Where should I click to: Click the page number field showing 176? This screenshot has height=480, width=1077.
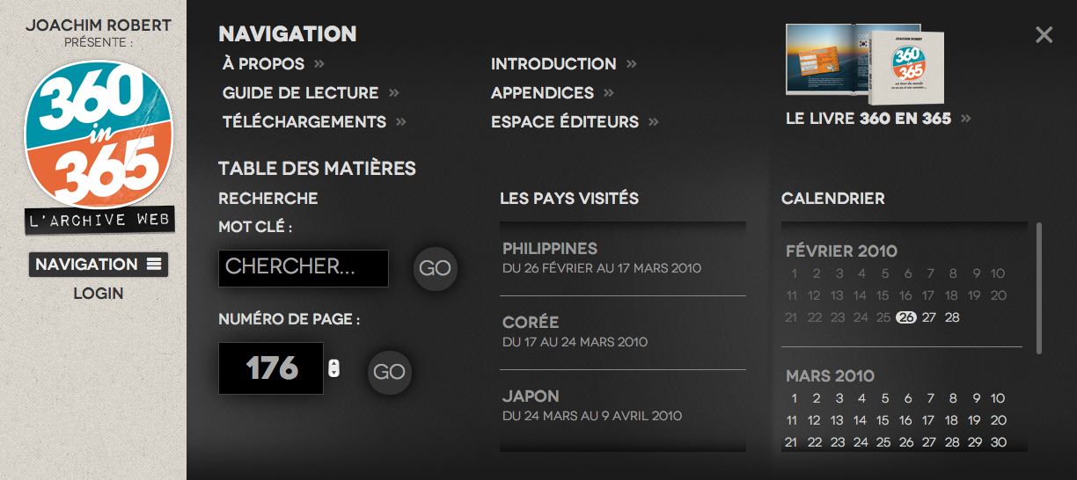pyautogui.click(x=271, y=368)
